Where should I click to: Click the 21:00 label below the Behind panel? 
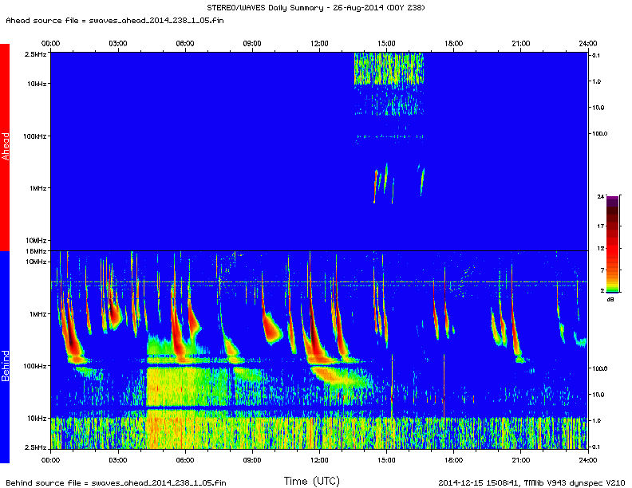pos(521,460)
